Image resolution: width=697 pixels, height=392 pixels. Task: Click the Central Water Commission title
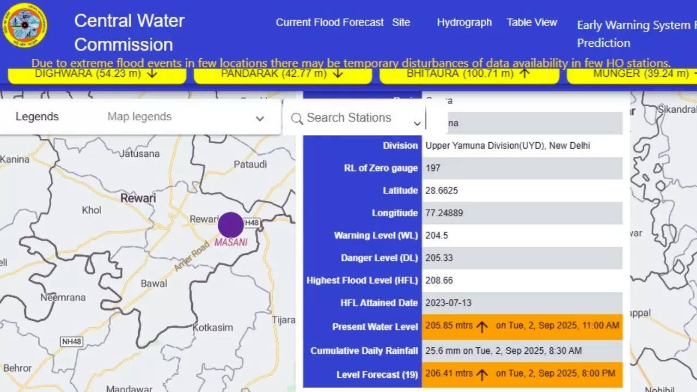129,33
